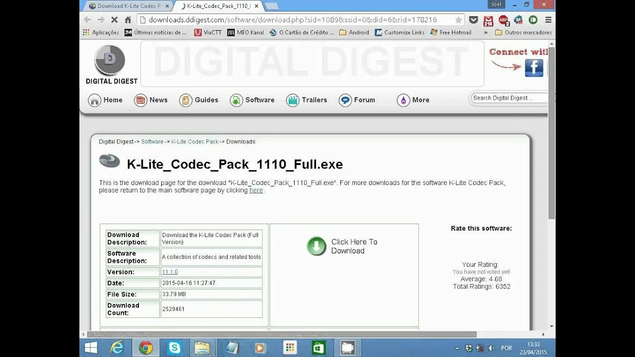Open the Facebook connect icon
This screenshot has height=357, width=635.
(534, 68)
